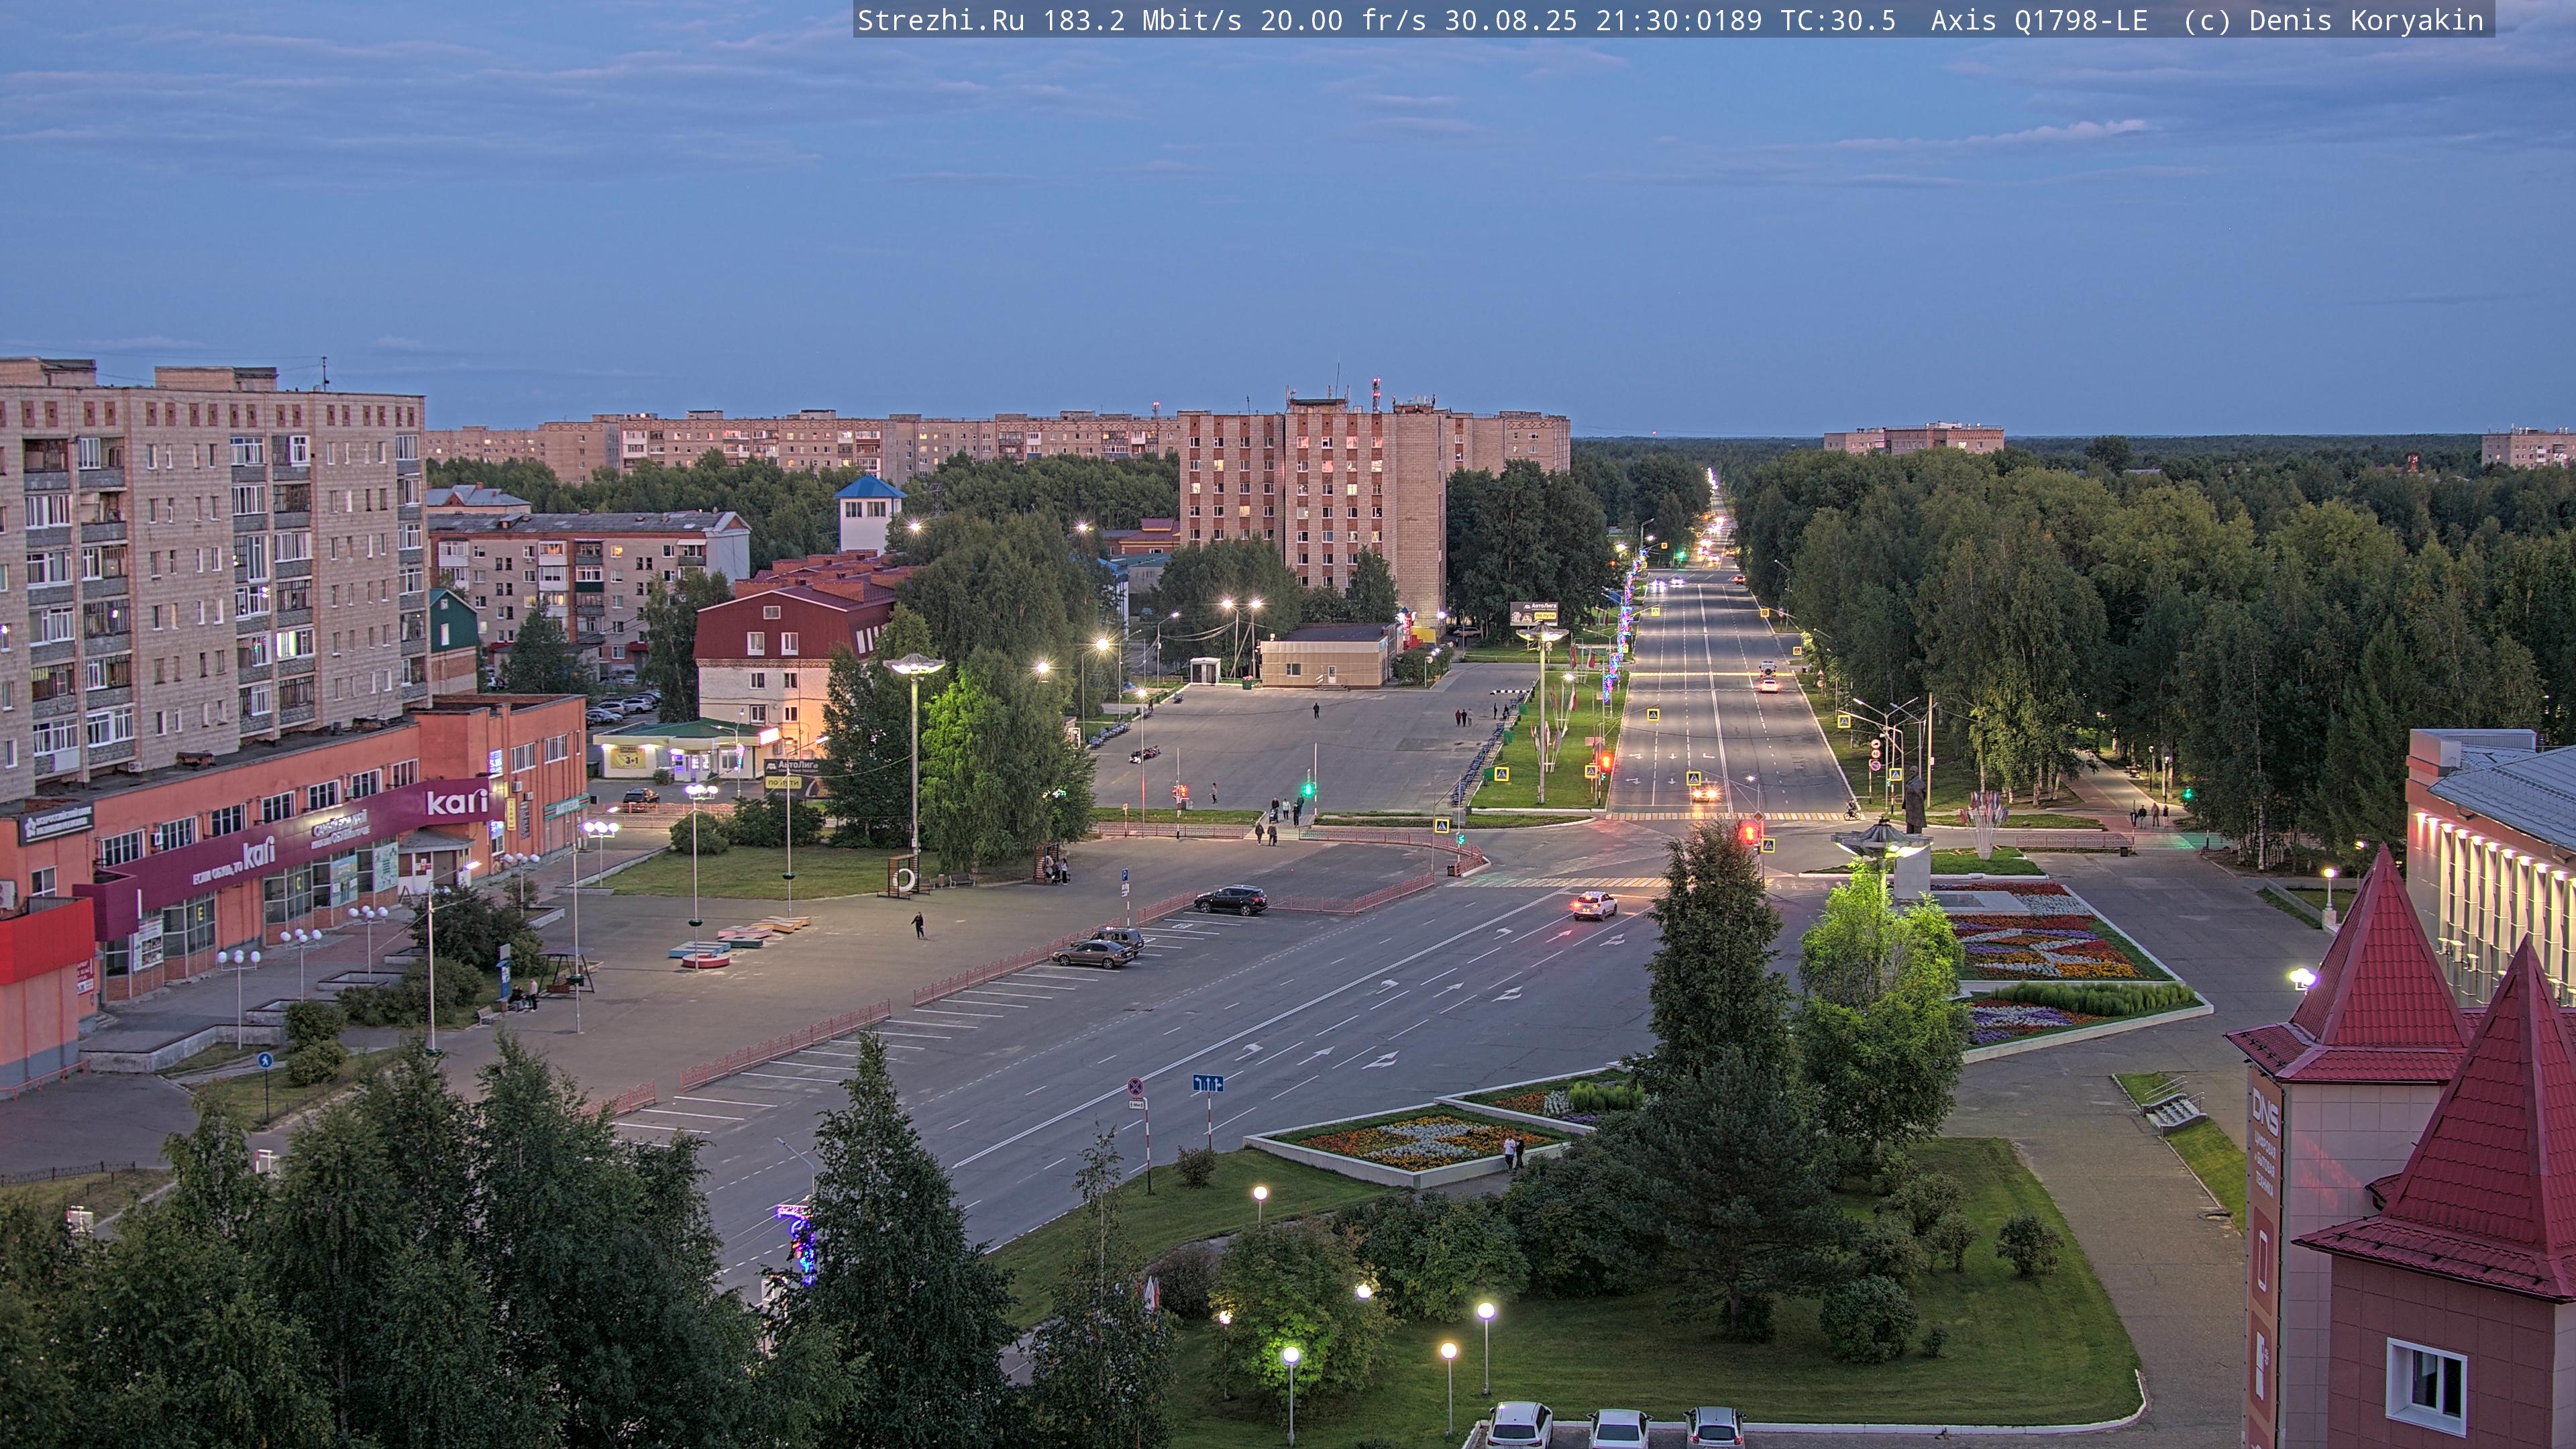Click the white car at the intersection
2576x1449 pixels.
pos(1594,905)
